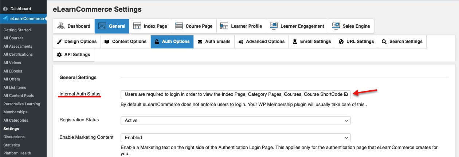Click the 'eLearnCommerce Settings' page title
The height and width of the screenshot is (157, 459).
coord(97,9)
